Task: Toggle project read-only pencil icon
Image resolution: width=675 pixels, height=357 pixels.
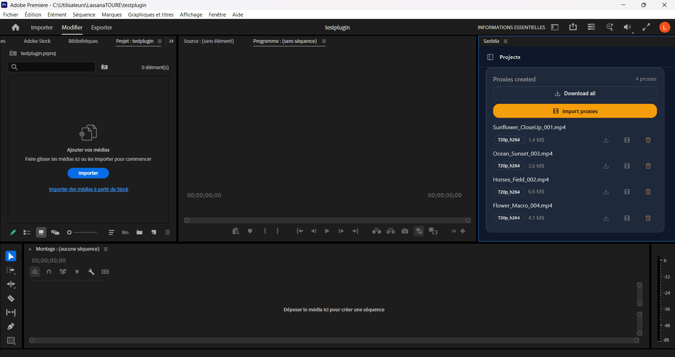Action: 13,232
